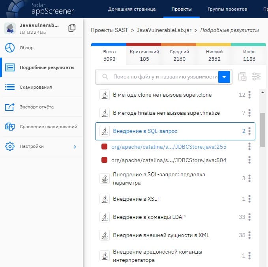Click the Настройки gear icon
This screenshot has width=268, height=267.
coord(10,146)
